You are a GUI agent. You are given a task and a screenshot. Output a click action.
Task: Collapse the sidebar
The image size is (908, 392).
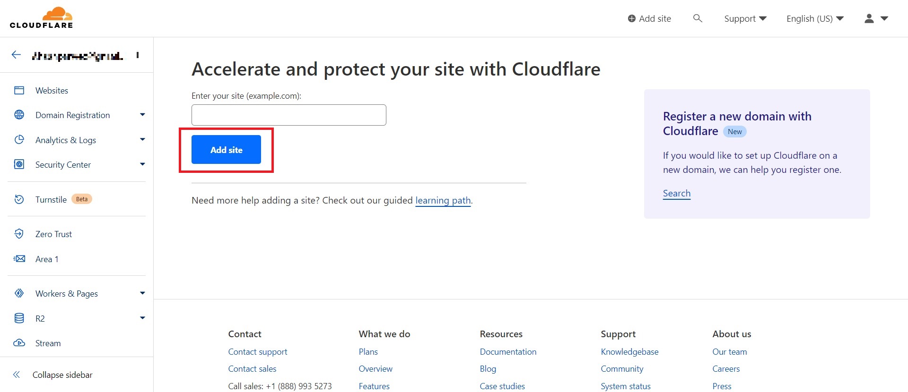tap(62, 375)
